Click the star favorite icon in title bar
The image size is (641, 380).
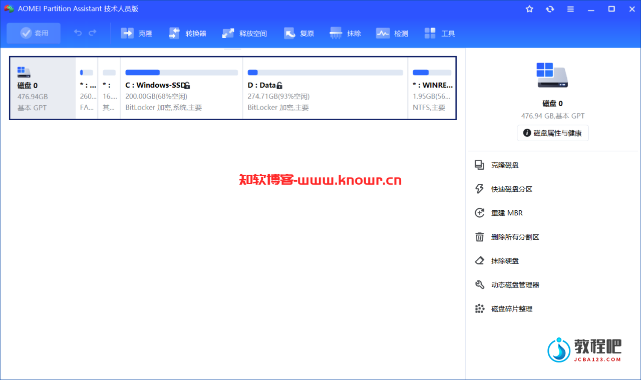click(529, 9)
